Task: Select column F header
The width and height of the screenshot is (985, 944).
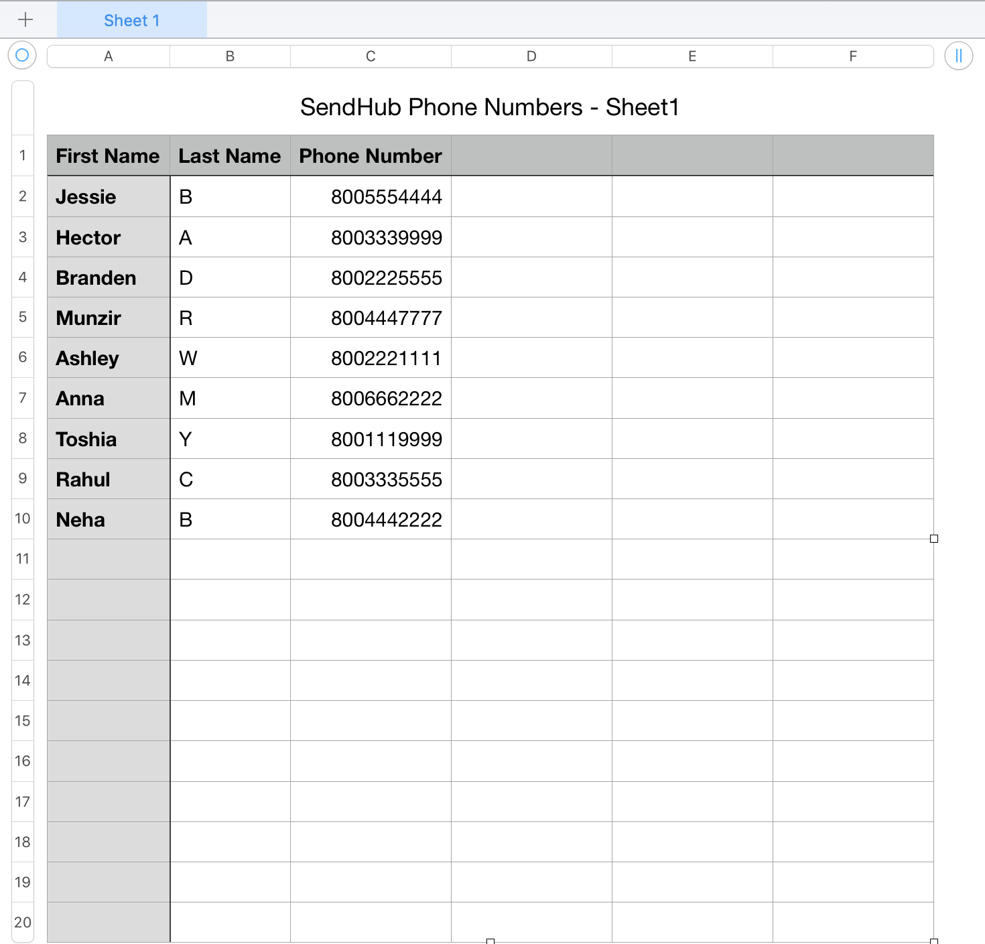Action: (853, 56)
